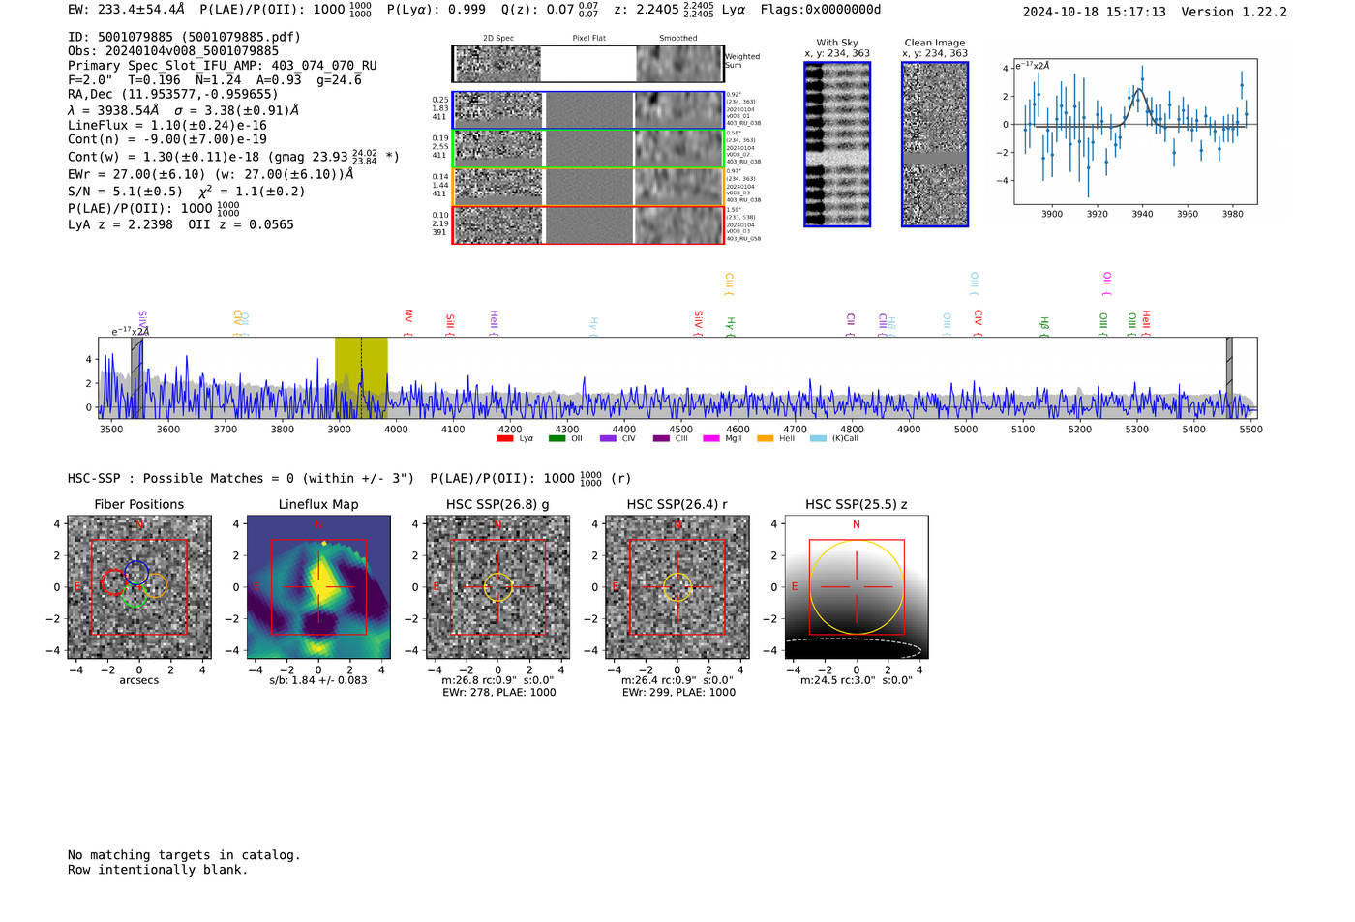Viewport: 1355px width, 922px height.
Task: Select the green-bordered 2D spectrum row
Action: click(x=587, y=149)
